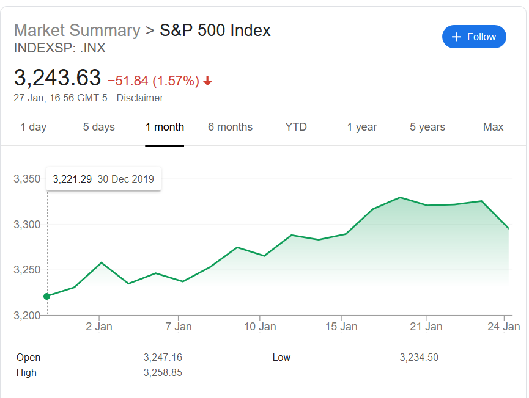Click the 3,221.29 30 Dec 2019 tooltip

(x=103, y=179)
